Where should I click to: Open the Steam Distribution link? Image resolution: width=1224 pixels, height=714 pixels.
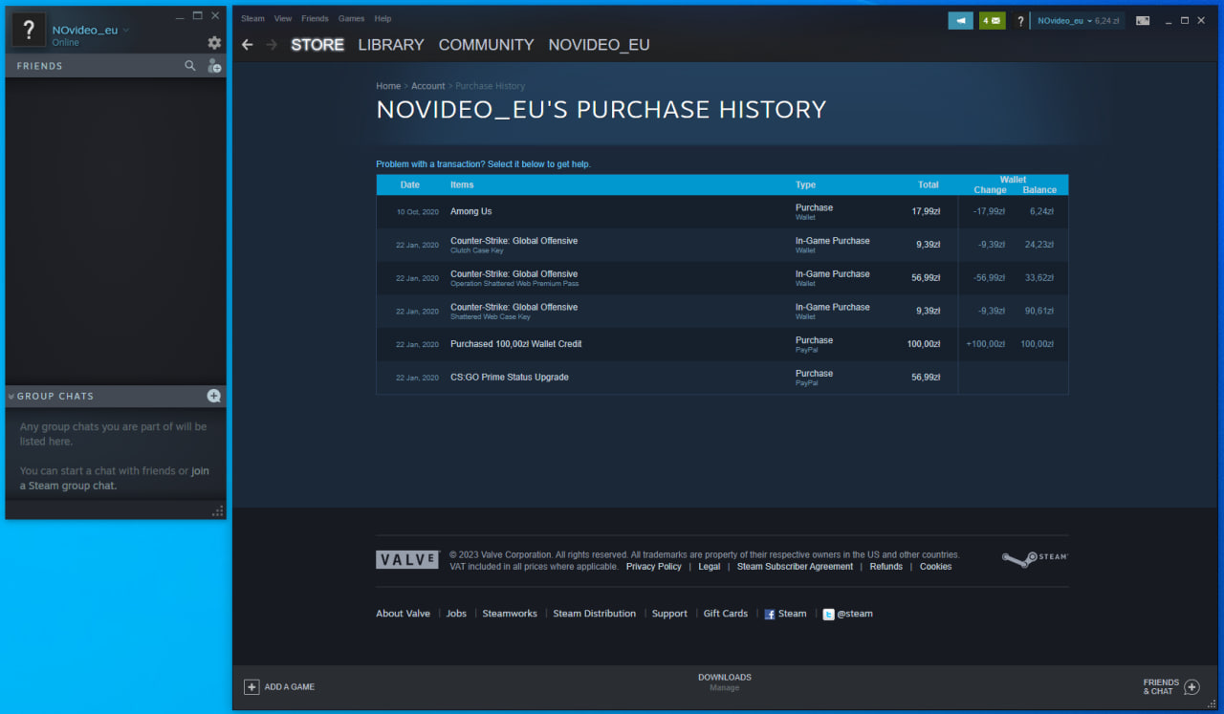click(x=594, y=614)
